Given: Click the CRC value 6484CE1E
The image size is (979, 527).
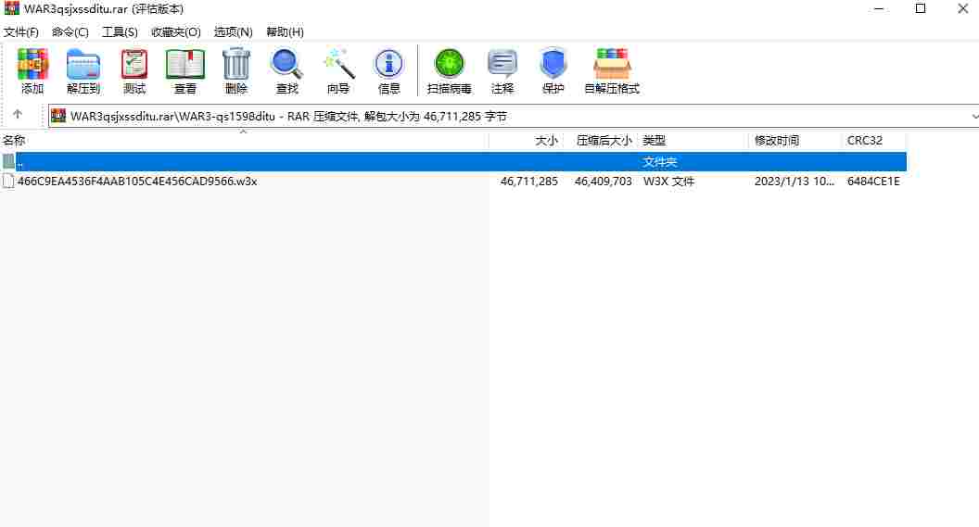Looking at the screenshot, I should coord(873,182).
